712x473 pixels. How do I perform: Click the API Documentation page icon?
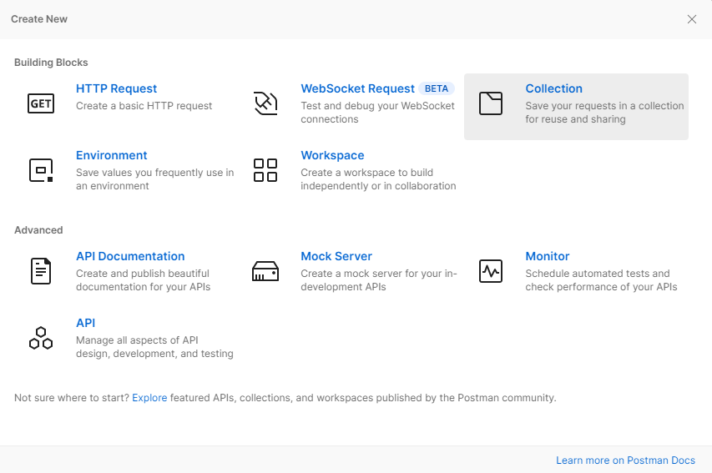(41, 271)
